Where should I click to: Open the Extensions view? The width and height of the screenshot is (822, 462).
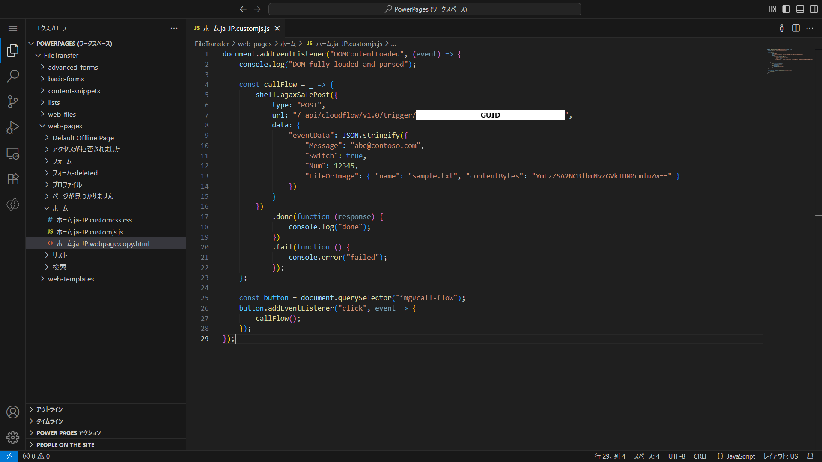[13, 179]
